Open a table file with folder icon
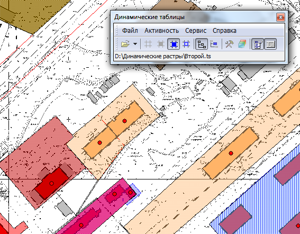The width and height of the screenshot is (300, 234). pos(125,44)
